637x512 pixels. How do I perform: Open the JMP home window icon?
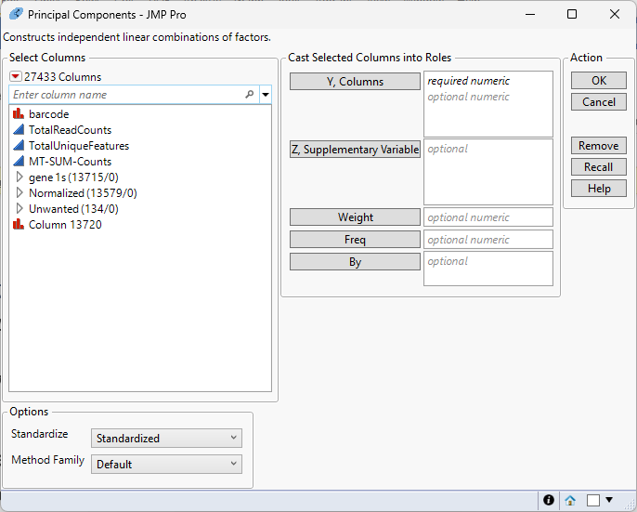click(570, 500)
